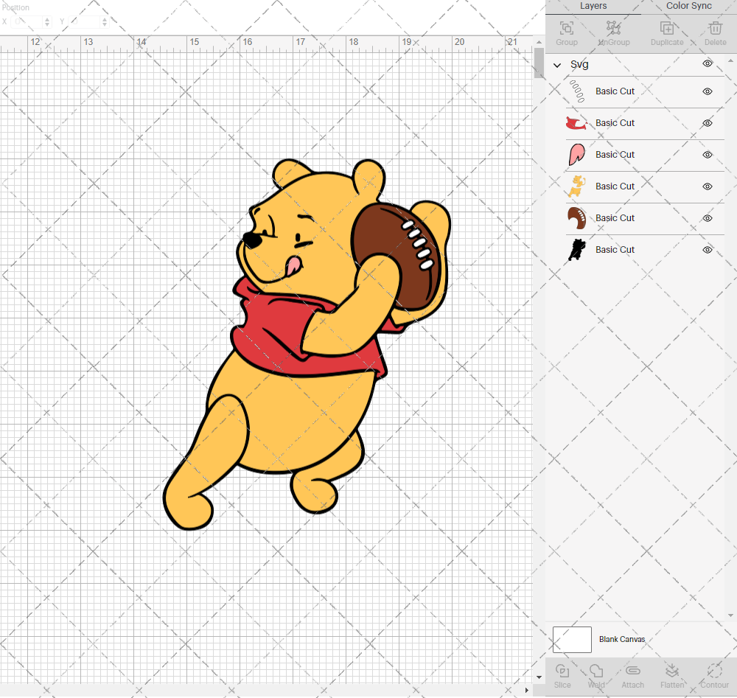
Task: Click the X position input field
Action: click(27, 21)
